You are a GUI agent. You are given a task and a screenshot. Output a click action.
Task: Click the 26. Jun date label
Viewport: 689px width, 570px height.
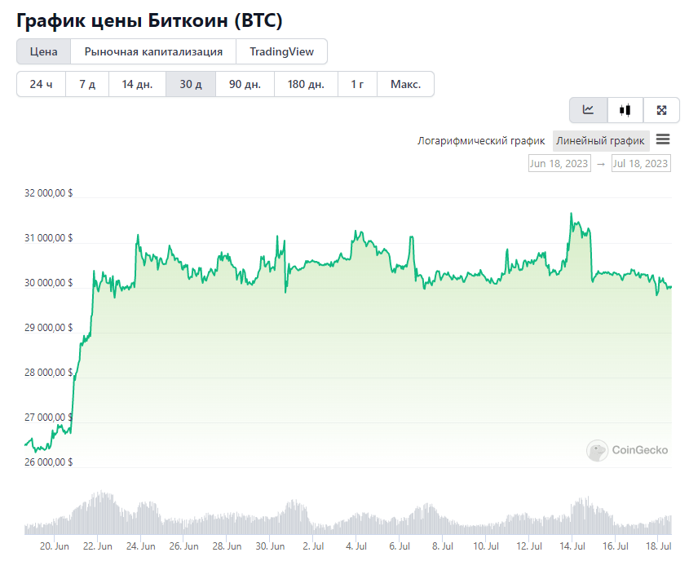183,546
